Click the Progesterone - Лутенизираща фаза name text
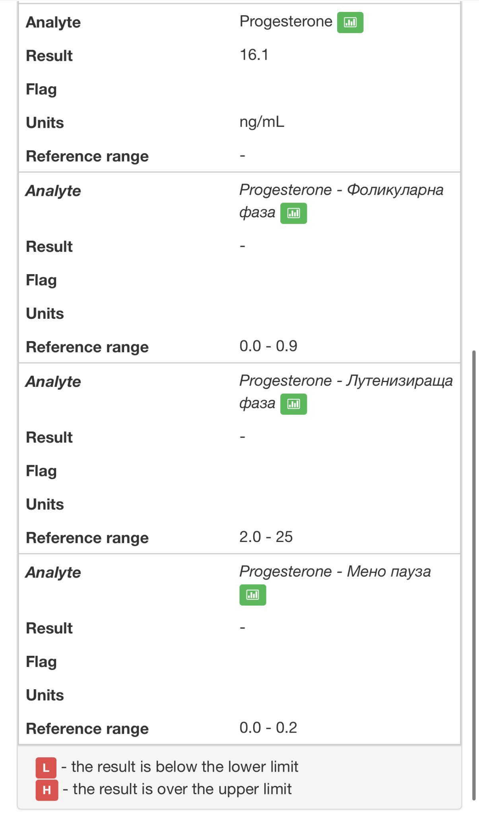This screenshot has height=815, width=479. click(346, 381)
